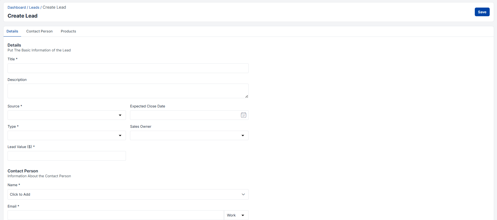Go to Dashboard via the breadcrumb
The width and height of the screenshot is (497, 220).
coord(17,8)
